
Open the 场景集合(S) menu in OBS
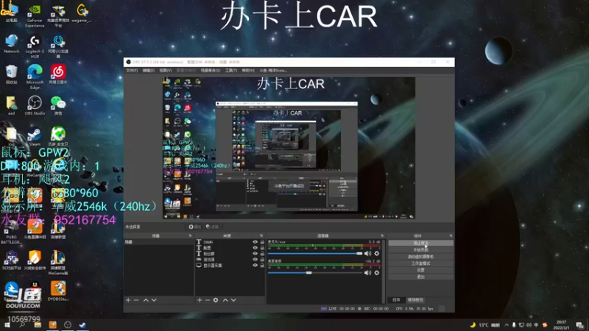[211, 71]
